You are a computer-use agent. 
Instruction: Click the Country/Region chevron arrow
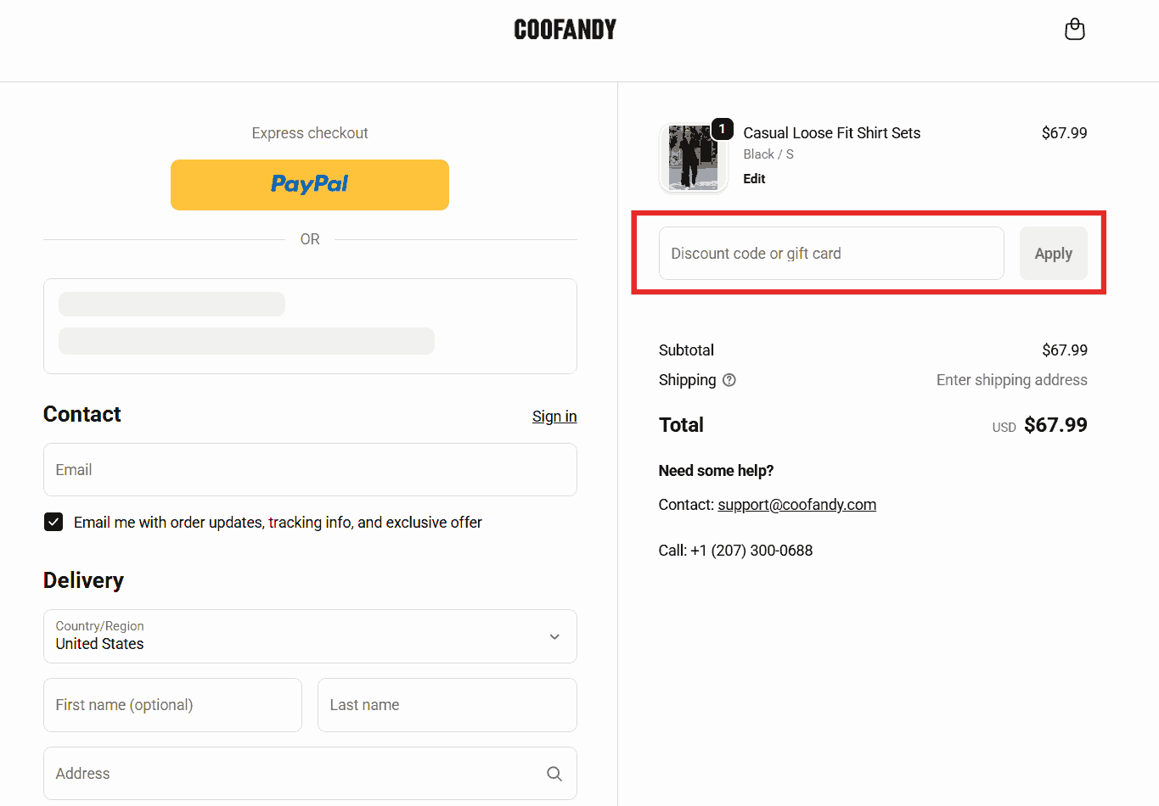pos(554,636)
